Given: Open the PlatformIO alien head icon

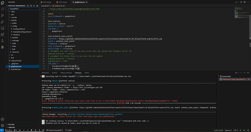Looking at the screenshot, I should pos(3,47).
